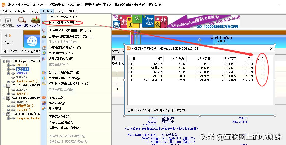Click the 终止扇区 column header

(x=230, y=59)
